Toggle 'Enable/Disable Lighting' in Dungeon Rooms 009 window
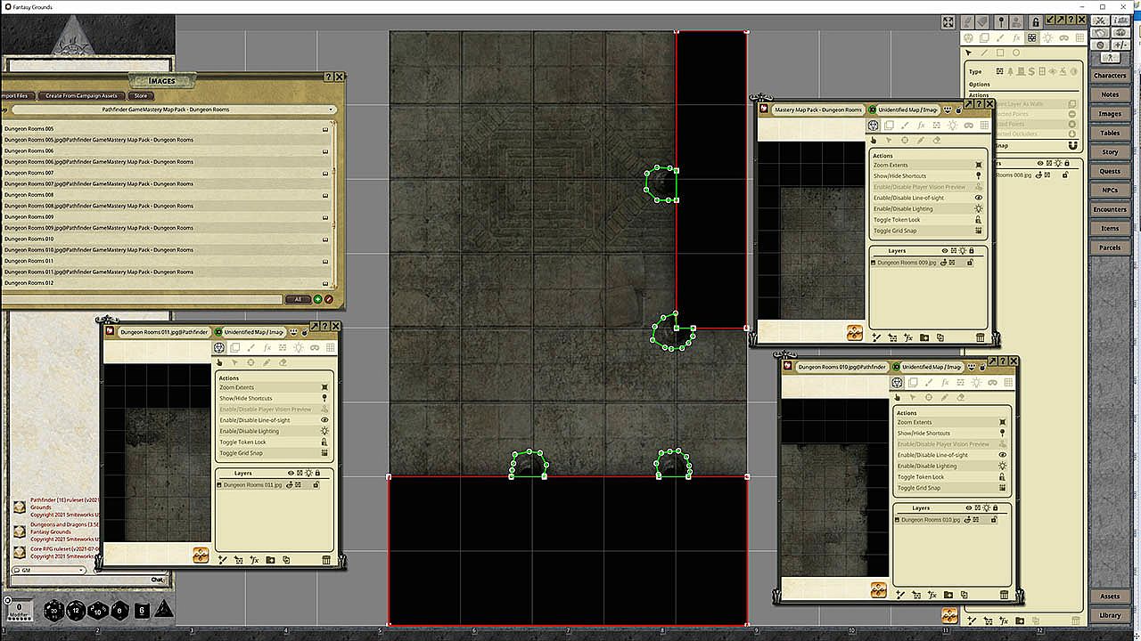This screenshot has height=641, width=1141. point(927,209)
